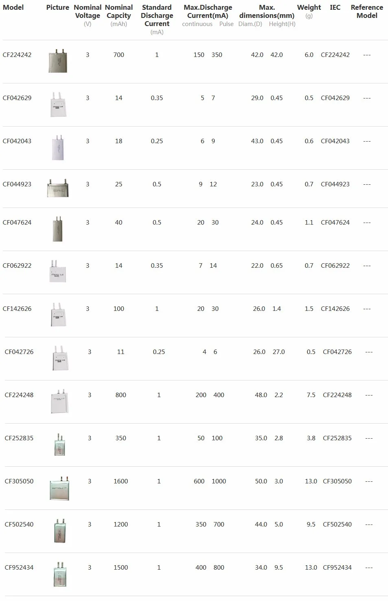
Task: Click the Model column header
Action: [x=13, y=7]
